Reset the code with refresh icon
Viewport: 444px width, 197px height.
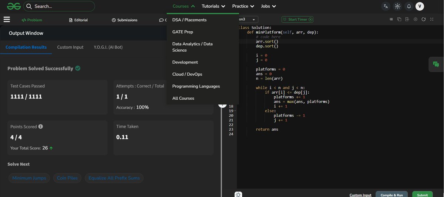coord(424,19)
